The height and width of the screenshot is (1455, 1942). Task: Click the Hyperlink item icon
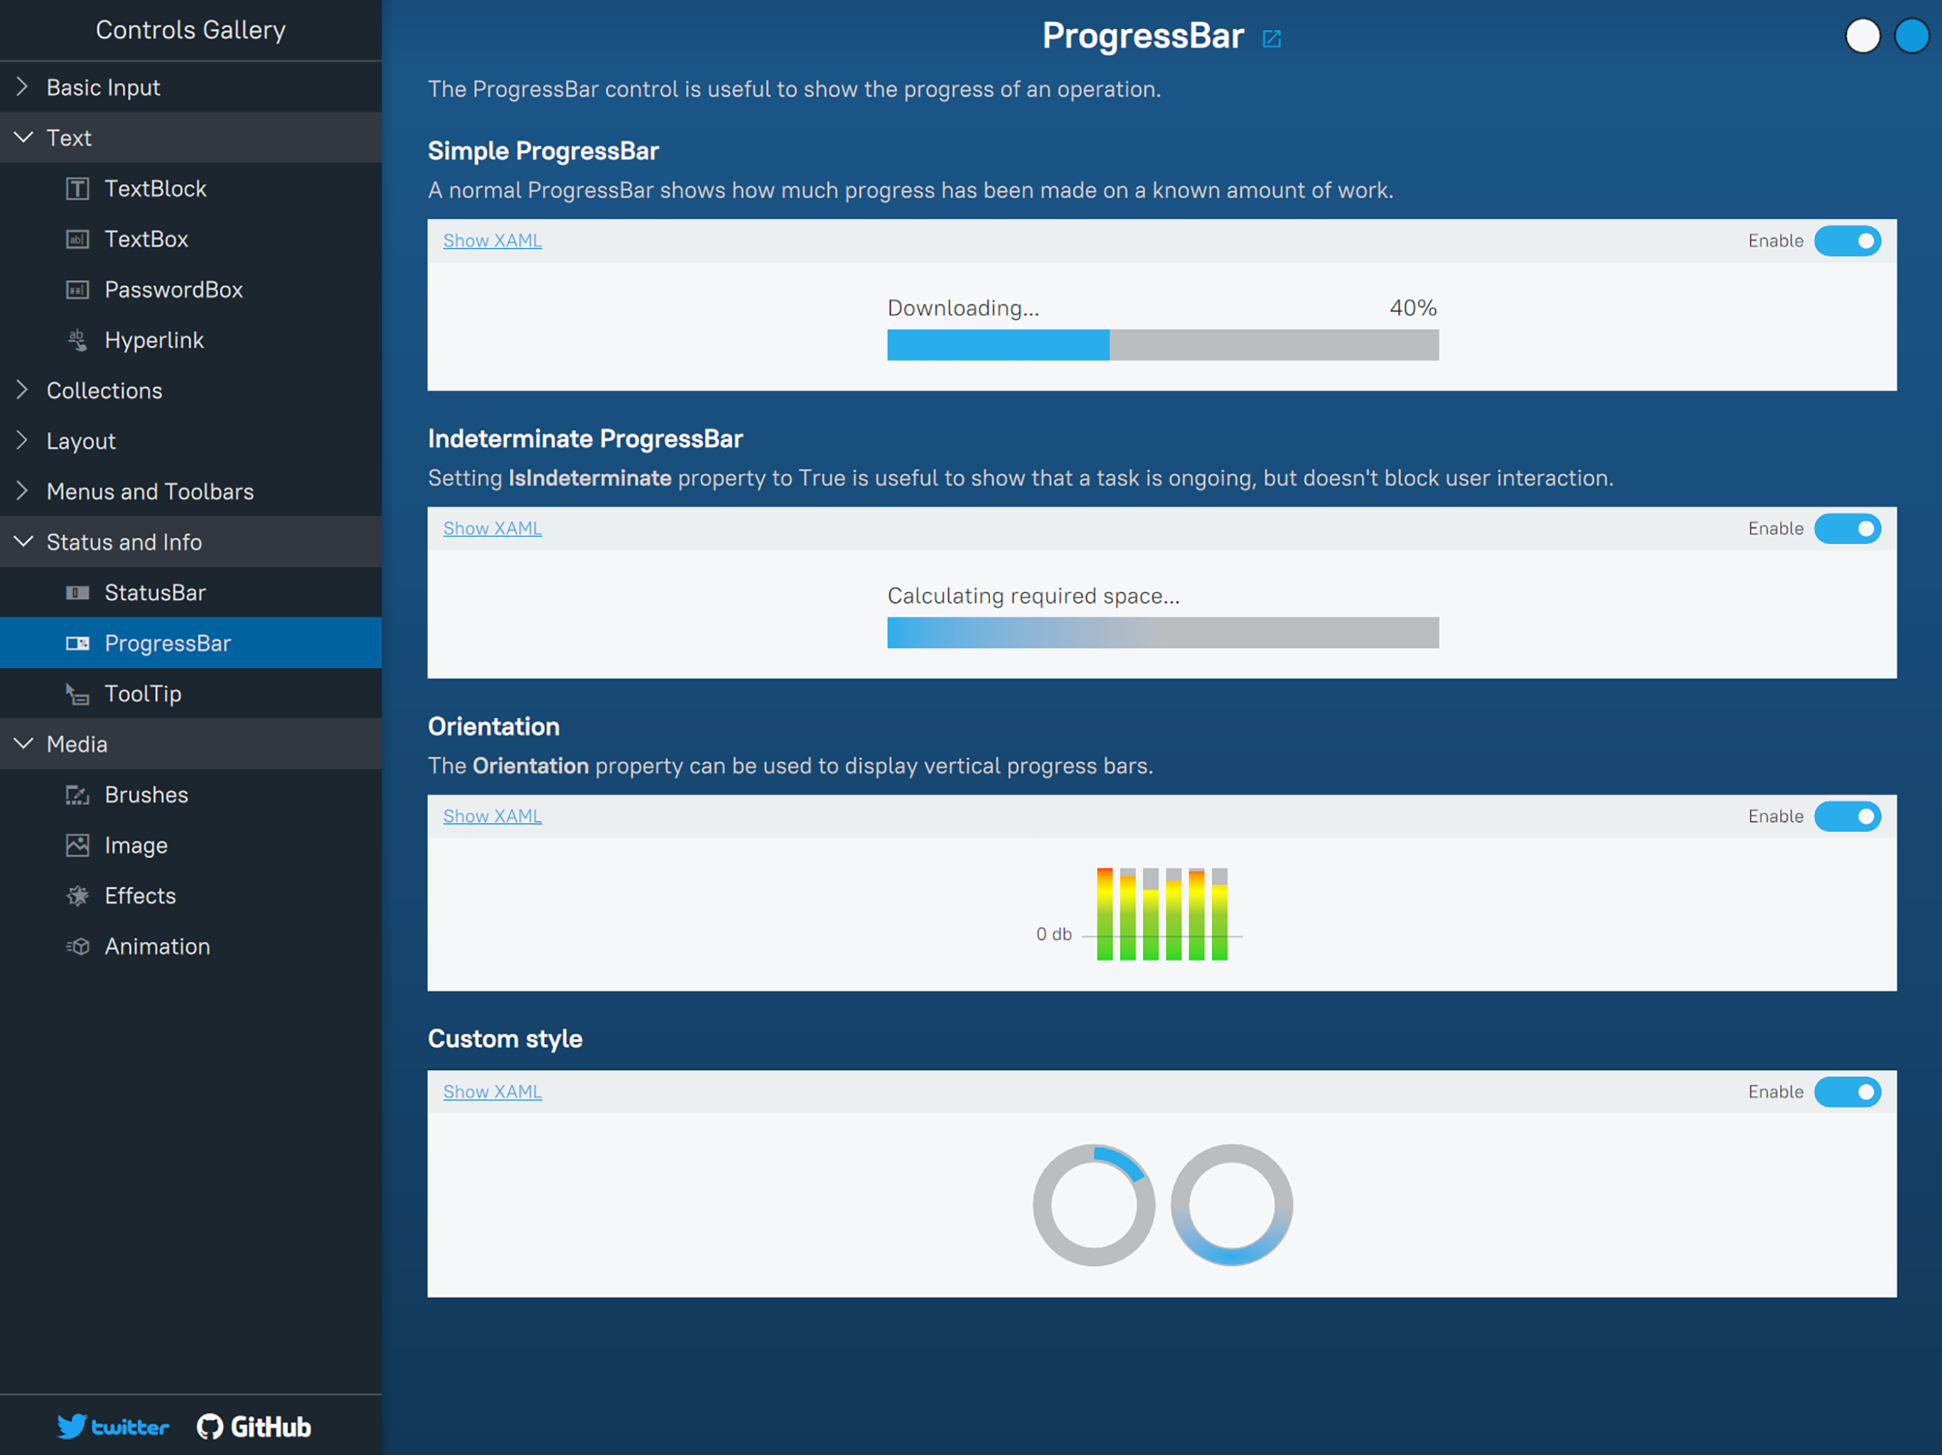(77, 340)
